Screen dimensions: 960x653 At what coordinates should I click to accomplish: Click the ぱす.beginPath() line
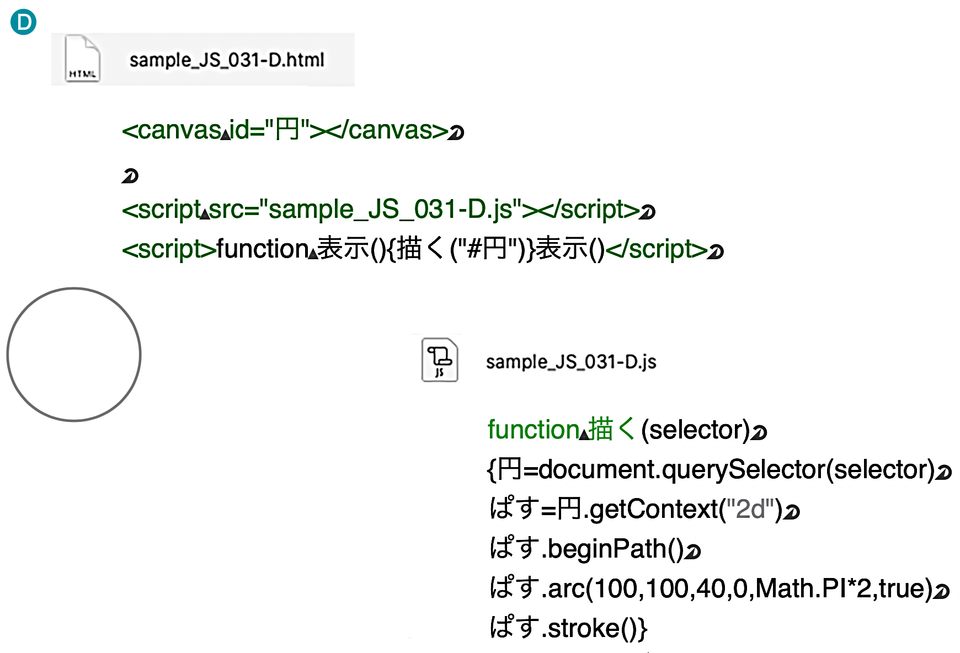coord(587,549)
